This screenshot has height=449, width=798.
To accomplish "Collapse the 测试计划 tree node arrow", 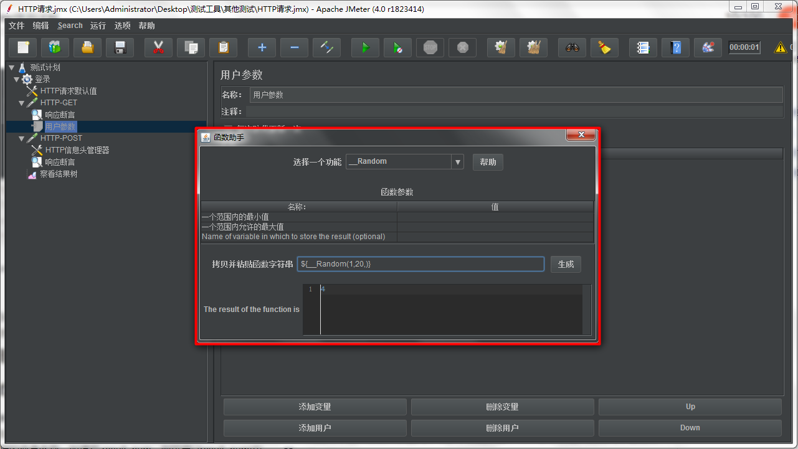I will [x=12, y=67].
